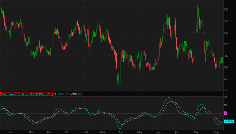This screenshot has width=236, height=134.
Task: Click the yellow -10.2918 signal value readout
Action: 71,94
